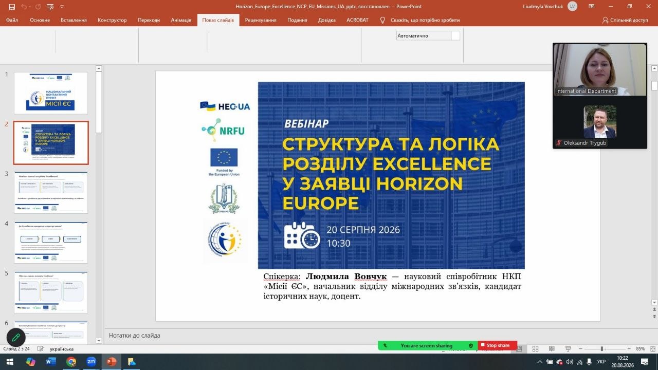
Task: Select the Анімація ribbon tab
Action: click(181, 20)
